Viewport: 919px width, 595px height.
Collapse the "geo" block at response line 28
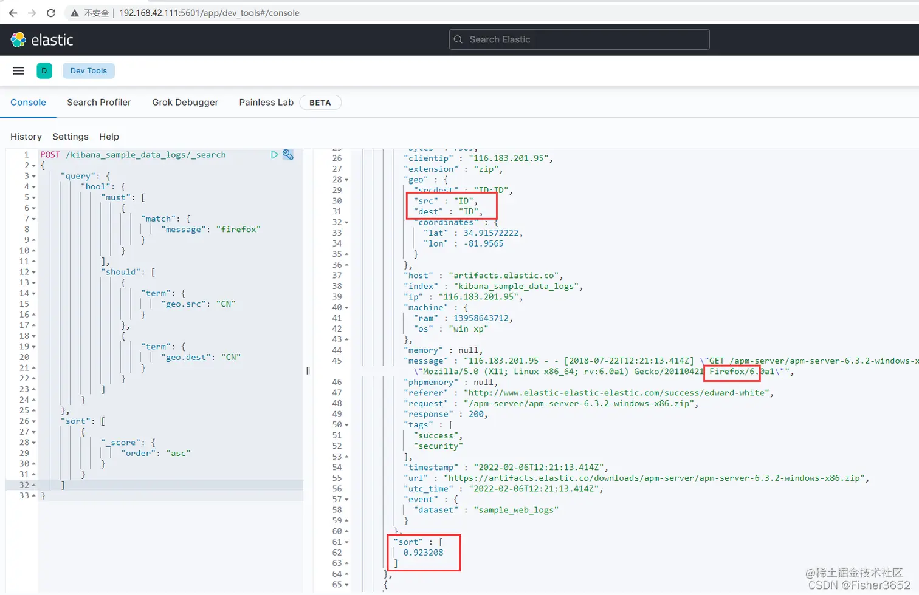pos(346,180)
